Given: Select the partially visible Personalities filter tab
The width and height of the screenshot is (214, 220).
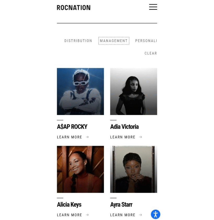Looking at the screenshot, I should pos(146,41).
